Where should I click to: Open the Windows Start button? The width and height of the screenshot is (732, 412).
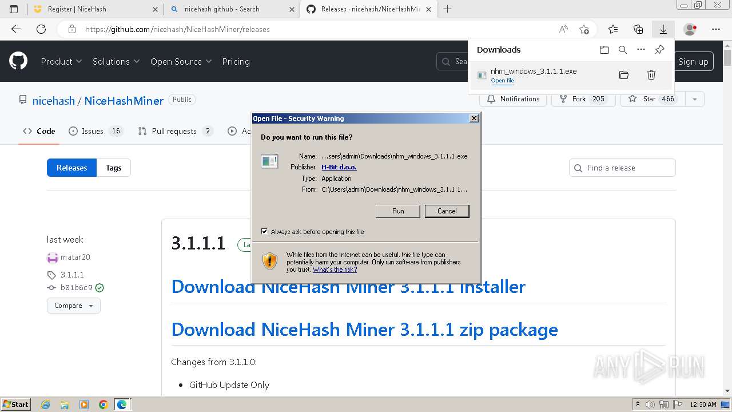[16, 405]
